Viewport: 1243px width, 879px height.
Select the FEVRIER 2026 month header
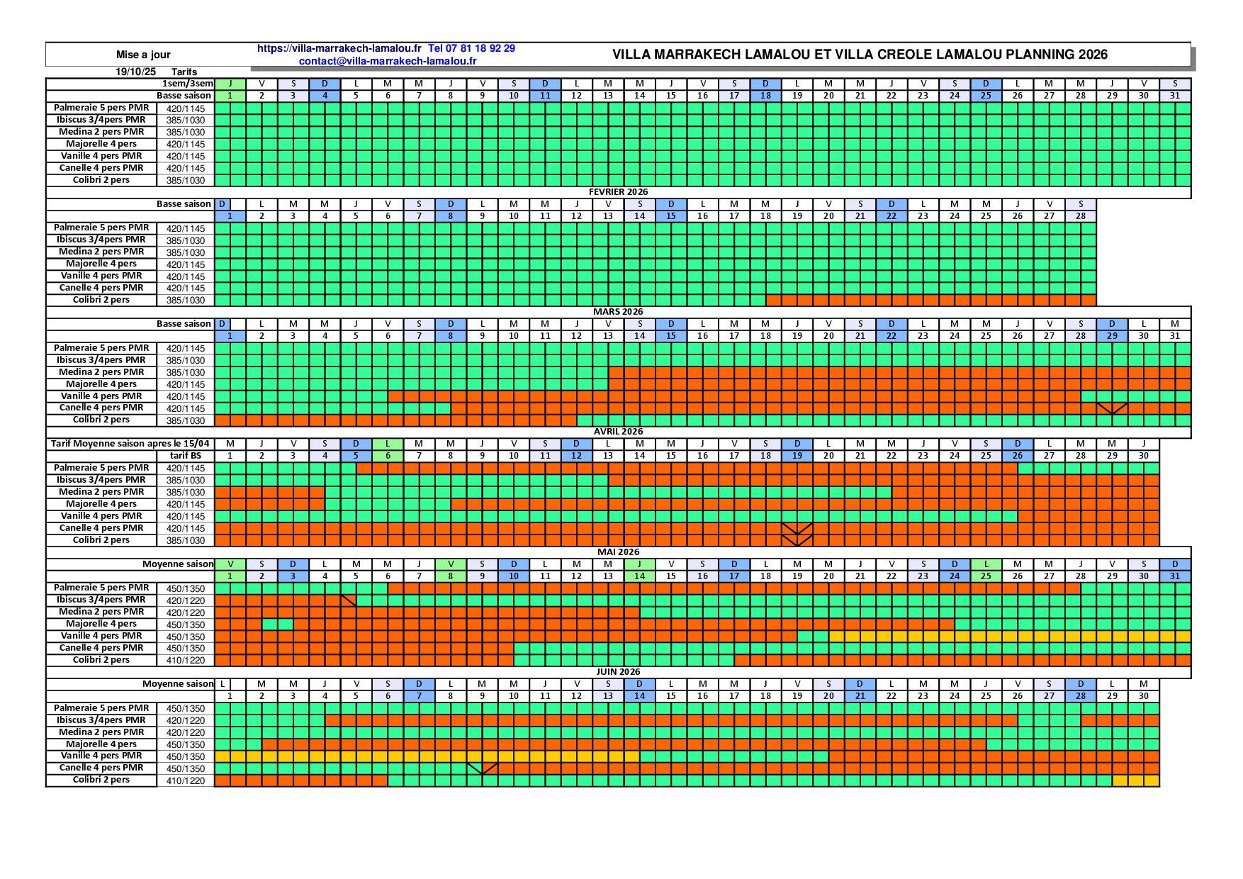pyautogui.click(x=618, y=192)
